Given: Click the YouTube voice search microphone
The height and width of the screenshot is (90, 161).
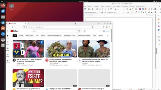Looking at the screenshot, I should (x=85, y=31).
